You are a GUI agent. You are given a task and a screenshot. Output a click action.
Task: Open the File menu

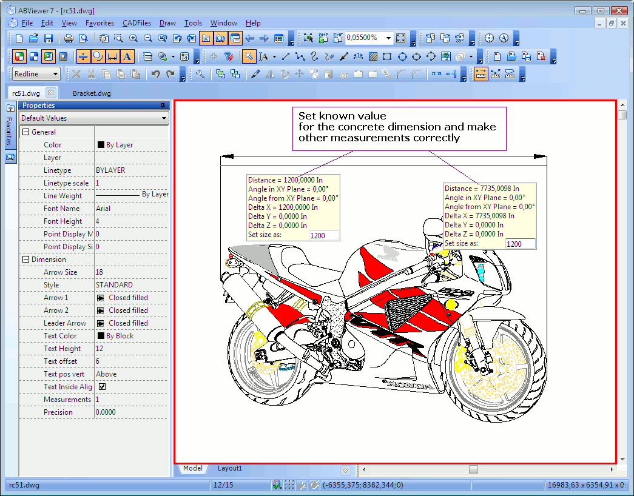[27, 23]
